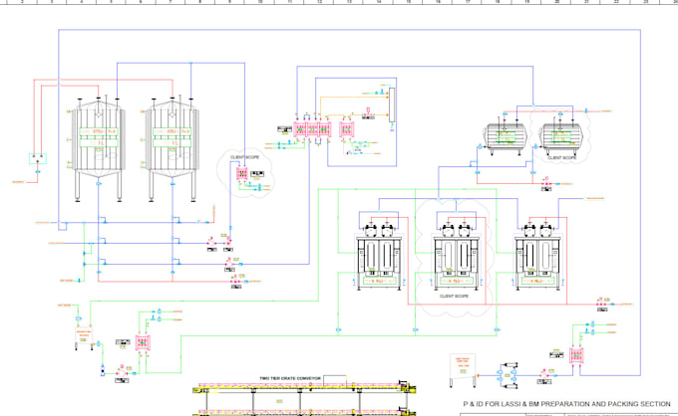678x416 pixels.
Task: Select the left vertical jacketed tank
Action: [x=99, y=149]
